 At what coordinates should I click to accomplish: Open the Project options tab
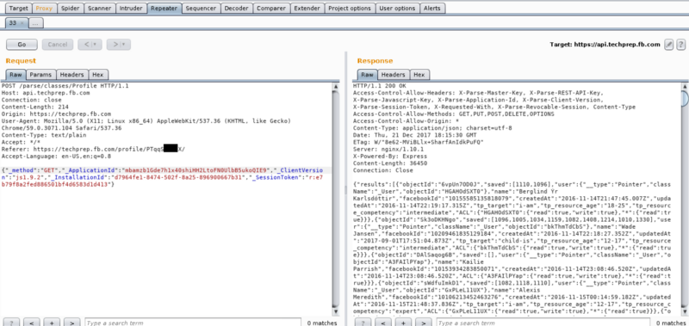click(x=350, y=9)
